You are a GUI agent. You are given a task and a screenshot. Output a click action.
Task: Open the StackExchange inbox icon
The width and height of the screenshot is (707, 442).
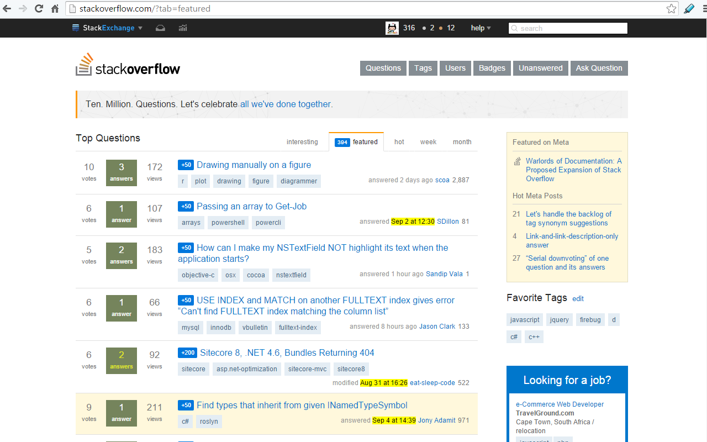[x=160, y=28]
